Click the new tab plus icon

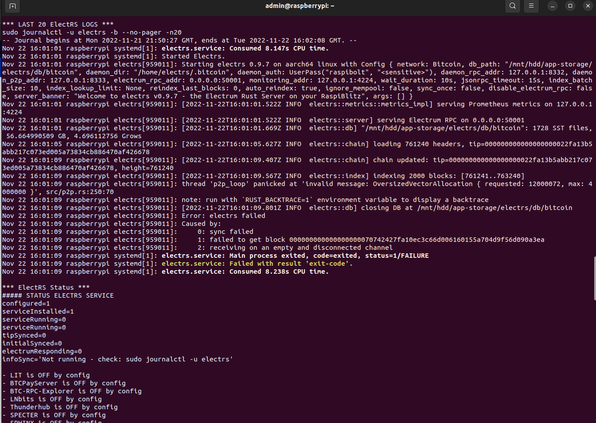12,7
